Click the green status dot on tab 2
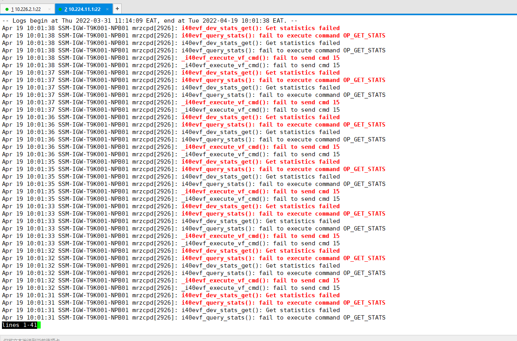517x341 pixels. click(x=60, y=9)
